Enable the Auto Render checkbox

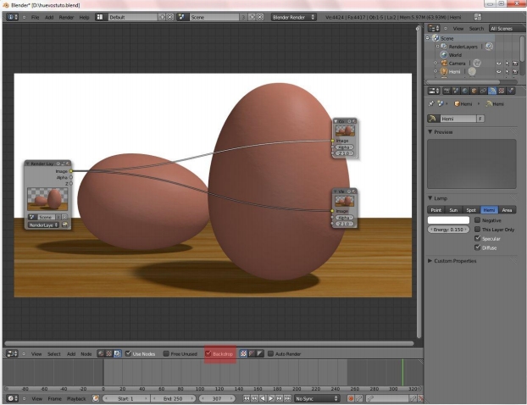(x=270, y=353)
